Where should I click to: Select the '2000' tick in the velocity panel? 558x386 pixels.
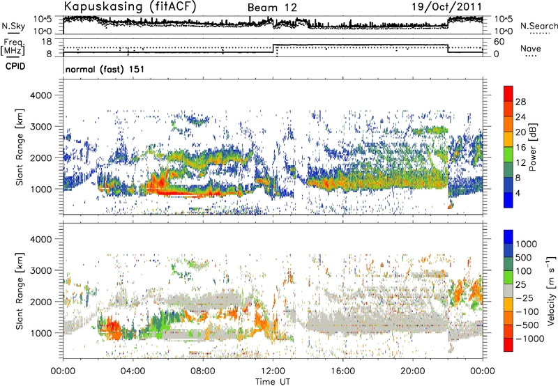point(40,302)
